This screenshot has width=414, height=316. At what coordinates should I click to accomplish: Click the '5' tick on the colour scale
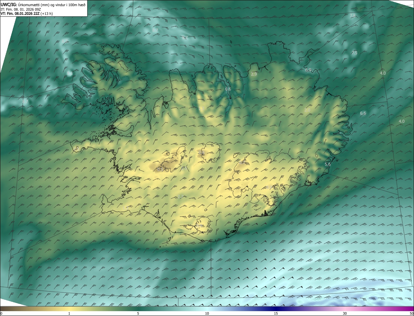click(138, 313)
